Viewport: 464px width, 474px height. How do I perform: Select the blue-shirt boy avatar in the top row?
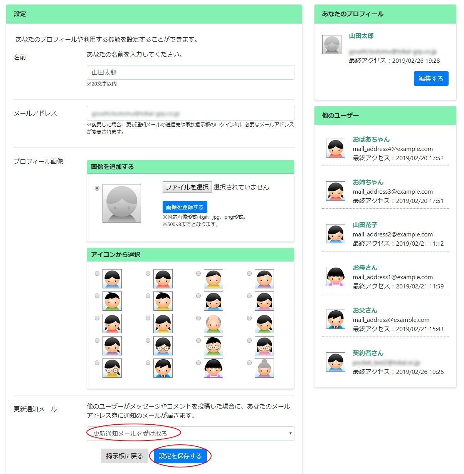(x=111, y=278)
